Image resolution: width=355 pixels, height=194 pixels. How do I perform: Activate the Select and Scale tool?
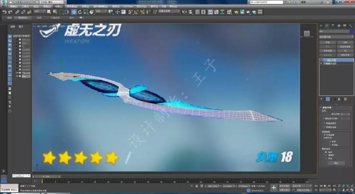tap(85, 12)
